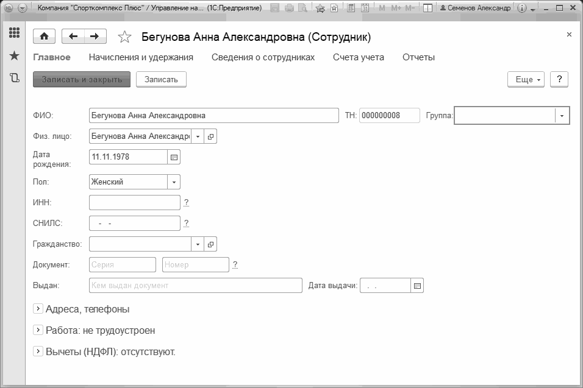Switch to the Отчеты tab
This screenshot has height=388, width=583.
(419, 57)
